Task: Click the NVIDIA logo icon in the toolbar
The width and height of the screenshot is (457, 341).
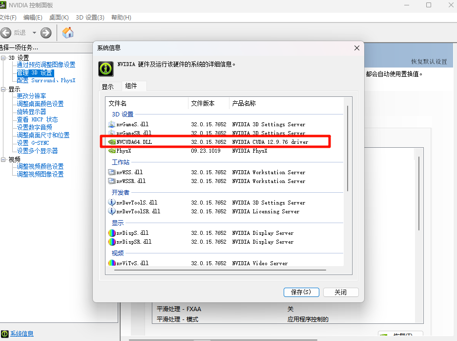Action: 67,33
